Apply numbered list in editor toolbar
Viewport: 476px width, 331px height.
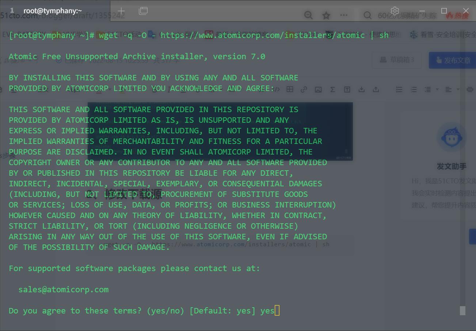coord(414,89)
